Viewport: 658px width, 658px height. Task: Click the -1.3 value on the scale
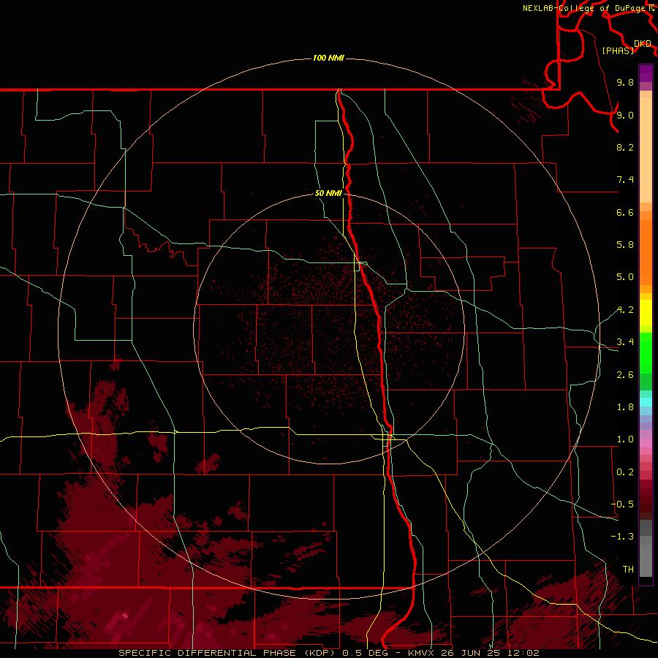(x=622, y=537)
